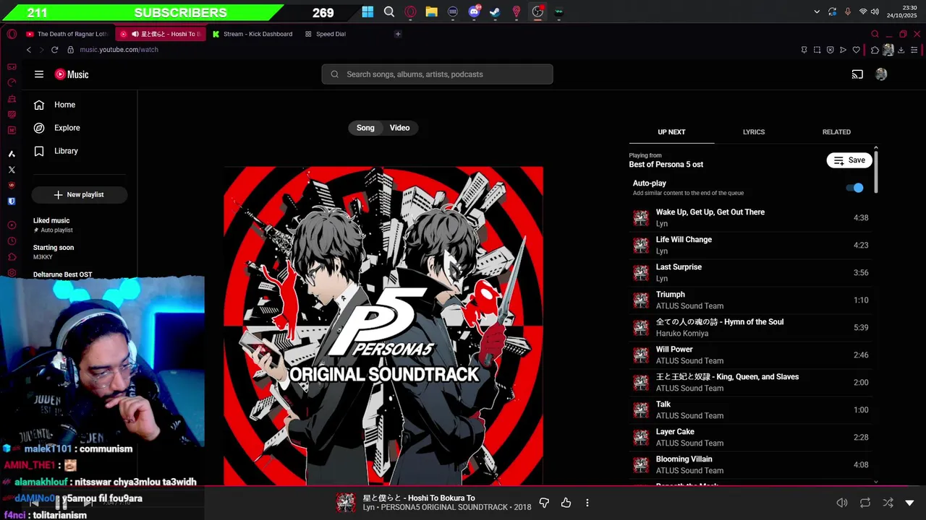Open Best of Persona 5 ost playlist link
Viewport: 926px width, 520px height.
coord(666,165)
